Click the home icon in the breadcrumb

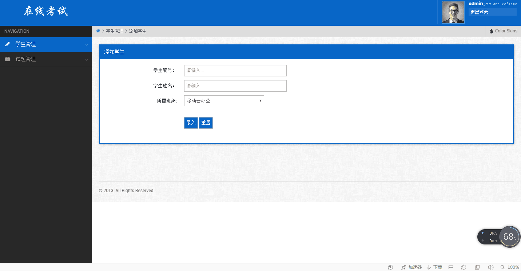[98, 31]
